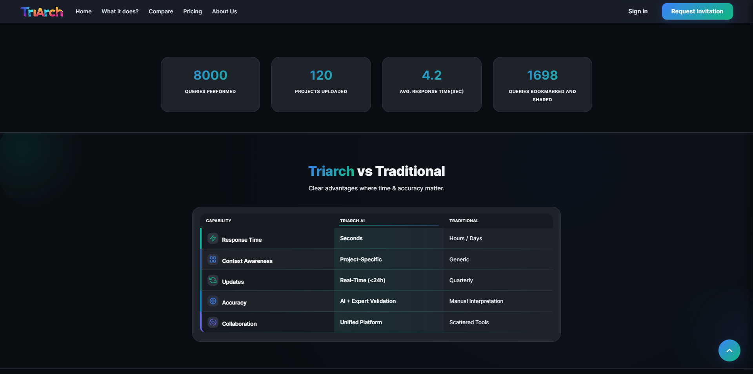Click the TriArch logo in the navbar

coord(42,11)
